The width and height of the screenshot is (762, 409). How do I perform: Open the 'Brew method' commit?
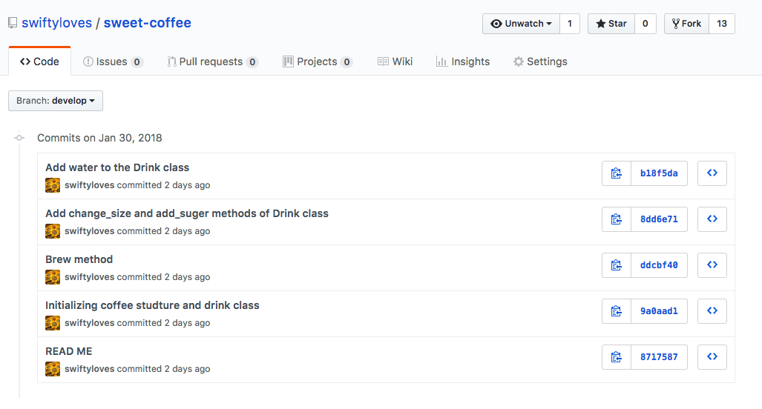(79, 259)
